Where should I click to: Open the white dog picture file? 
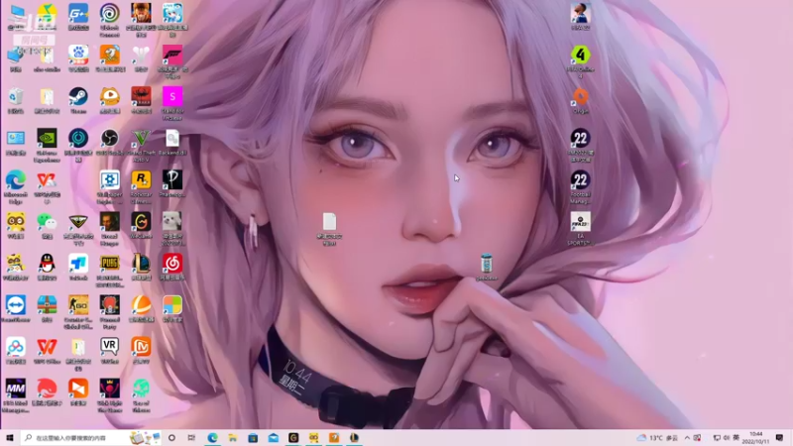pos(172,229)
